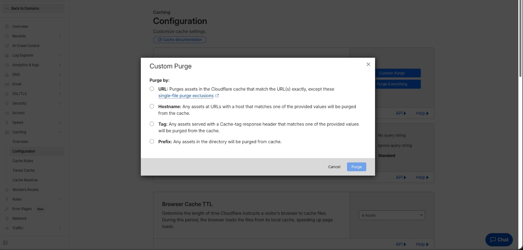Screen dimensions: 523x250
Task: Click API link in Browser Cache TTL card
Action: [x=401, y=244]
